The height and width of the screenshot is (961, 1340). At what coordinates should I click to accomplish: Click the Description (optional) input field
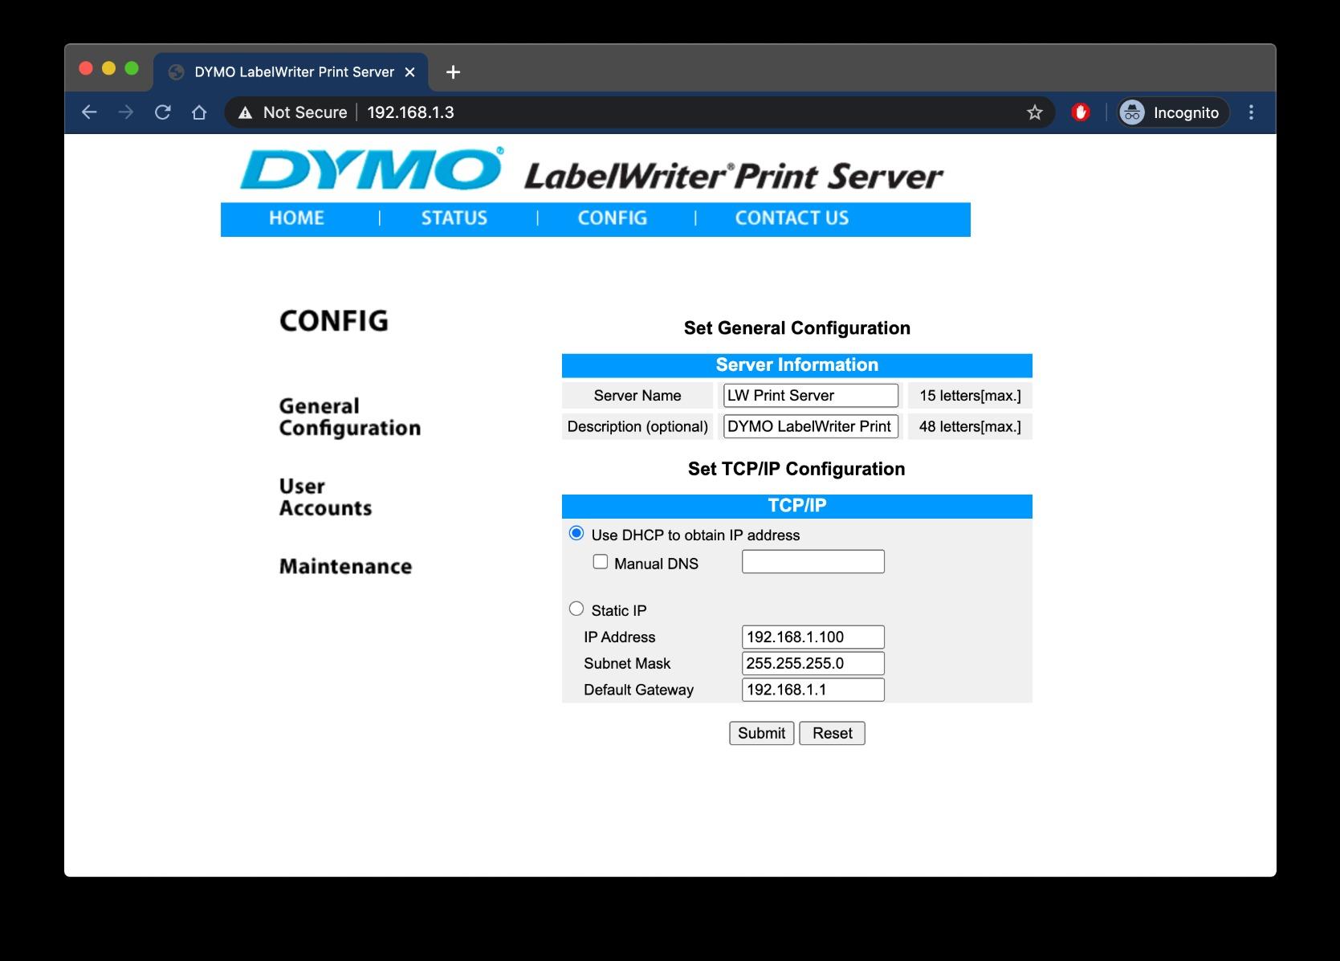click(811, 426)
